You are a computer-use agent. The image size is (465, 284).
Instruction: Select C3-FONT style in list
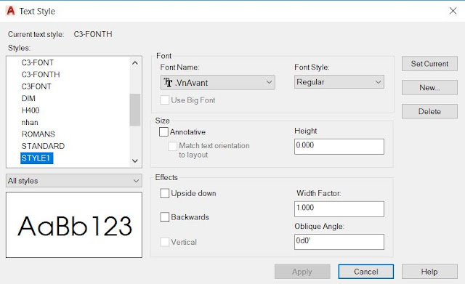tap(38, 63)
